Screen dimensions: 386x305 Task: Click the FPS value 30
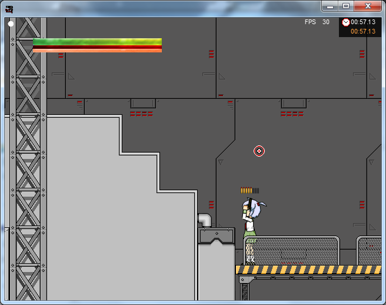point(326,22)
